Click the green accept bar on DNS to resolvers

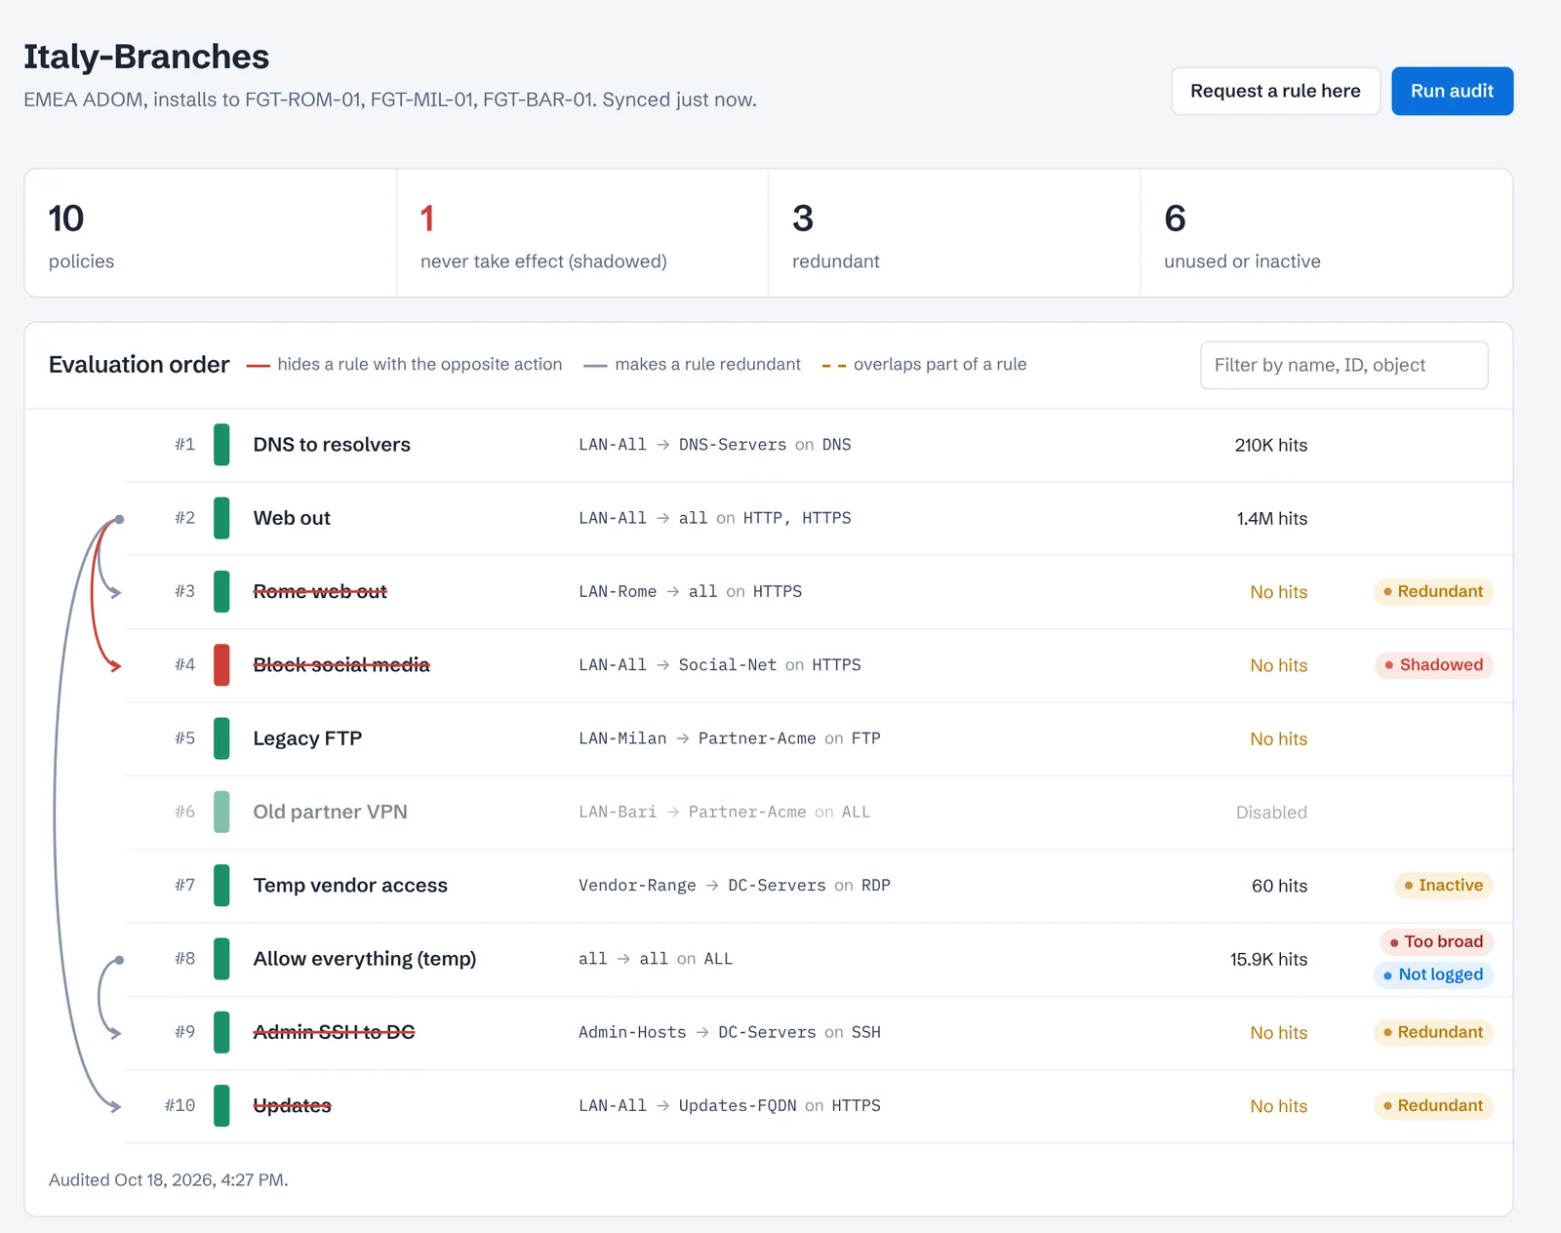point(221,445)
